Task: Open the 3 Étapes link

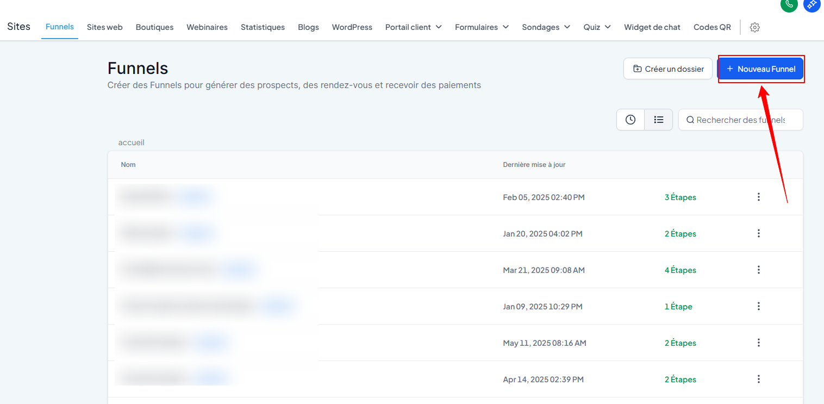Action: [x=680, y=197]
